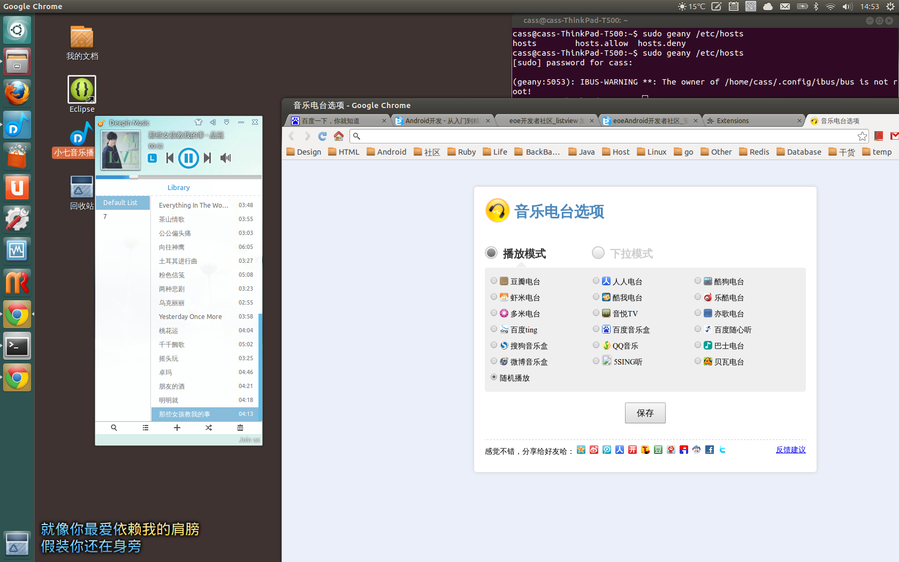Switch Deepin Music to mini mode icon

[x=212, y=122]
